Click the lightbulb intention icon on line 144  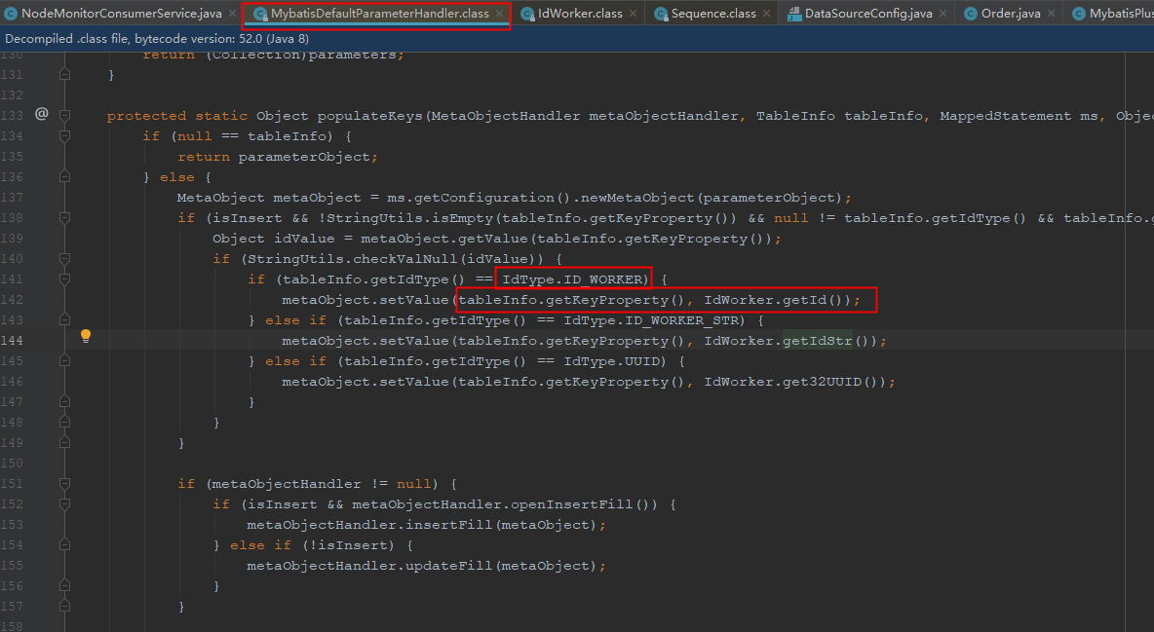click(86, 335)
